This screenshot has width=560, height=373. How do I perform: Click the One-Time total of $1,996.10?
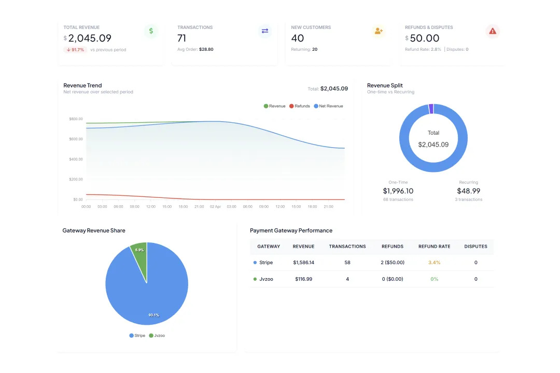pyautogui.click(x=398, y=191)
